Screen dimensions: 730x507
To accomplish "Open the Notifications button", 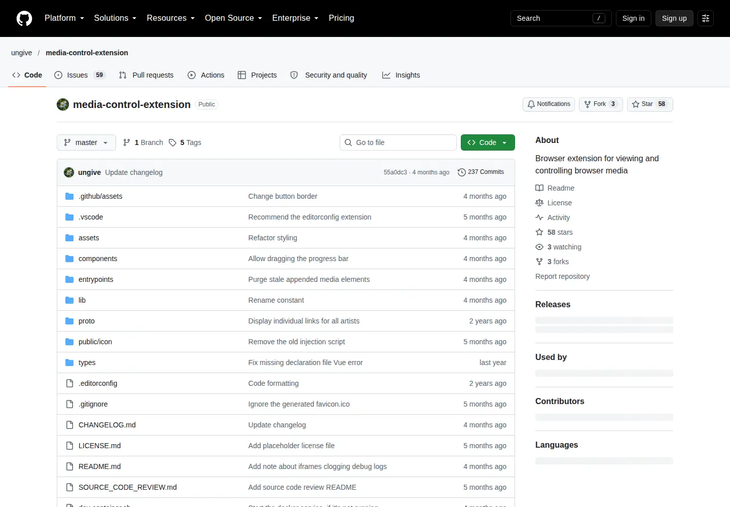I will 549,104.
